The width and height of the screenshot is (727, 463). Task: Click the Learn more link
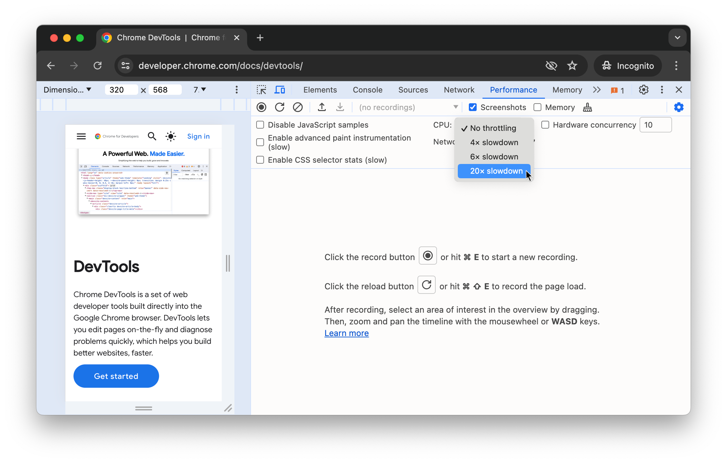click(x=347, y=333)
